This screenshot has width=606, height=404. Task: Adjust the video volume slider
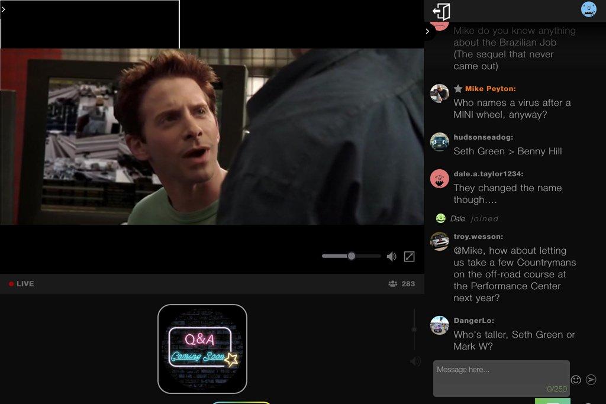(x=352, y=256)
